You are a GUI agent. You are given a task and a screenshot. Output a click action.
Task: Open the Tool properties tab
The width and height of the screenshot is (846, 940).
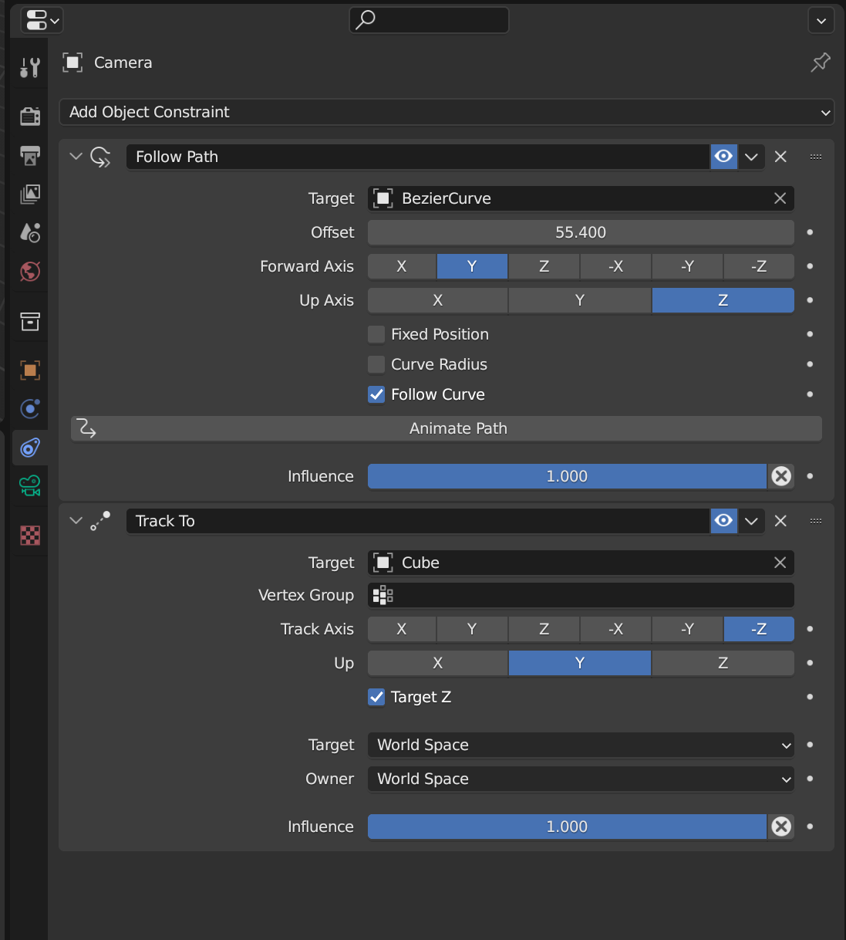(30, 68)
